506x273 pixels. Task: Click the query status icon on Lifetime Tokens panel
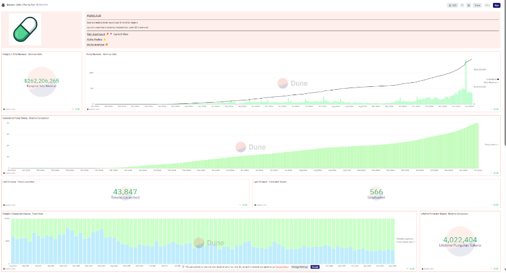[497, 268]
